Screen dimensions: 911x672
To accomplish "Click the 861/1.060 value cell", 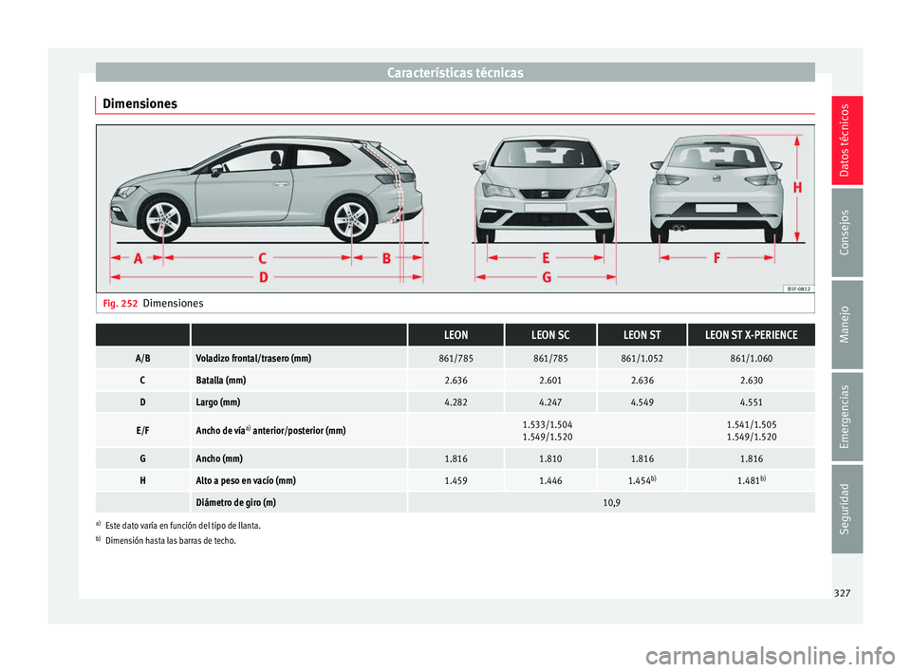I will (x=752, y=358).
